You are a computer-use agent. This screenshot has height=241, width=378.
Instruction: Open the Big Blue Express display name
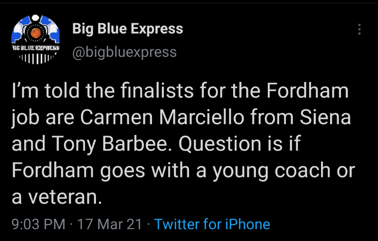127,29
